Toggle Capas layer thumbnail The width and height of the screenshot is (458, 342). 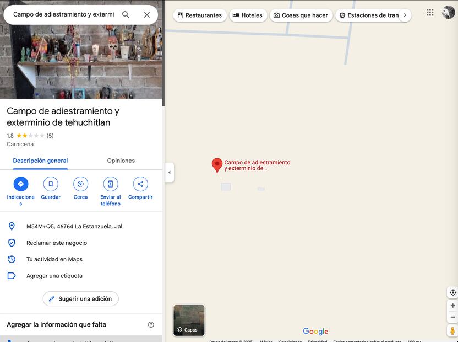click(189, 320)
